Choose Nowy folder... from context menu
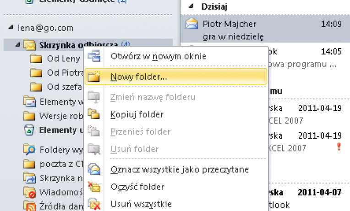This screenshot has width=350, height=211. click(x=138, y=76)
